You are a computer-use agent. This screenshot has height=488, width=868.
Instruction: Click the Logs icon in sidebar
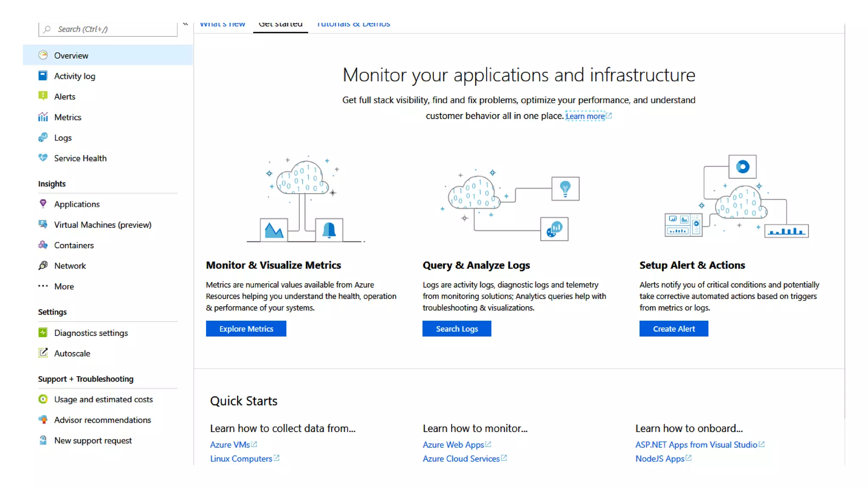click(x=43, y=138)
